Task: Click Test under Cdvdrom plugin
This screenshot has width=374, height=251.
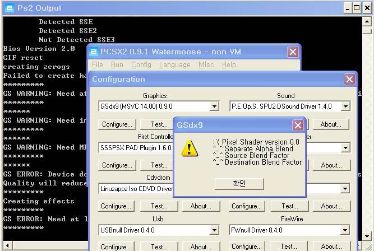Action: pyautogui.click(x=159, y=206)
